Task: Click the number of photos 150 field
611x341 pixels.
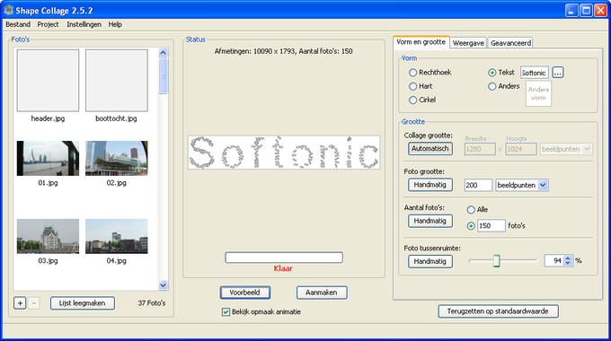Action: coord(491,226)
